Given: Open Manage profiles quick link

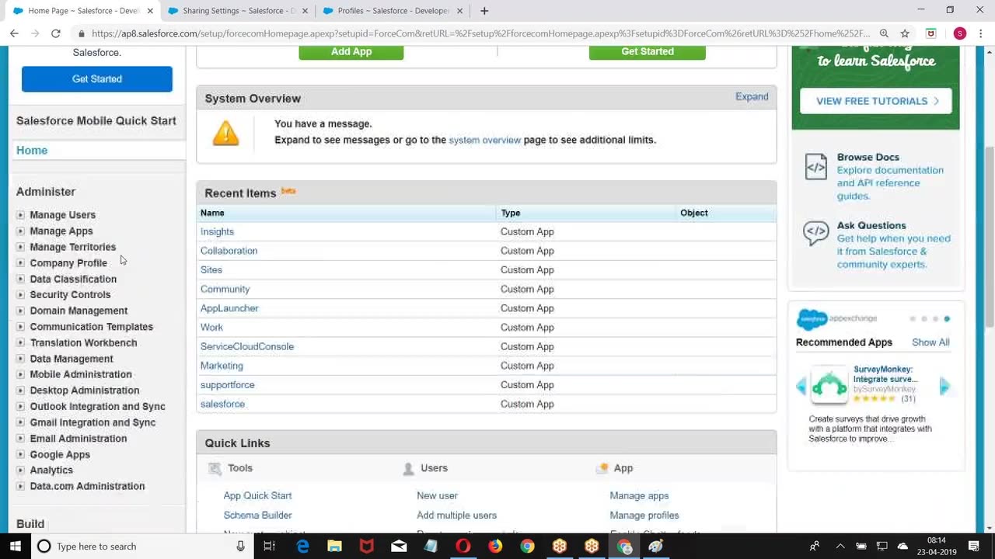Looking at the screenshot, I should [x=644, y=516].
